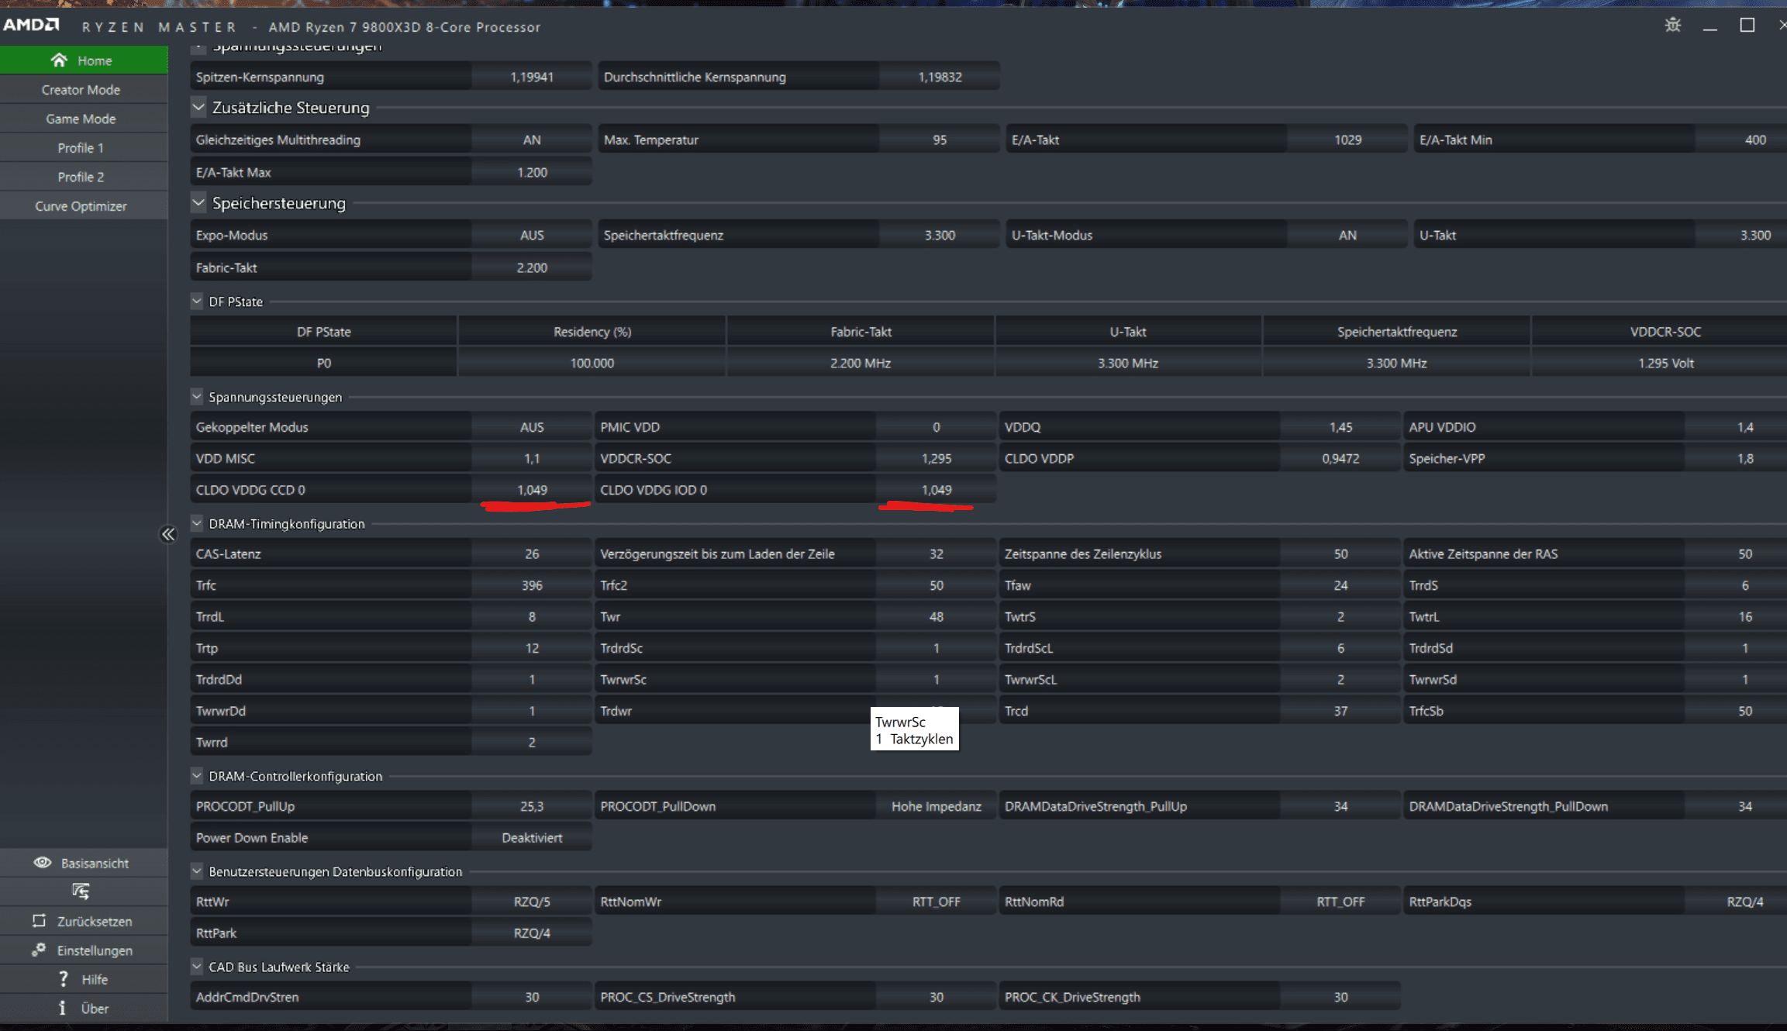Click the Basisansicht eye icon

[x=43, y=863]
